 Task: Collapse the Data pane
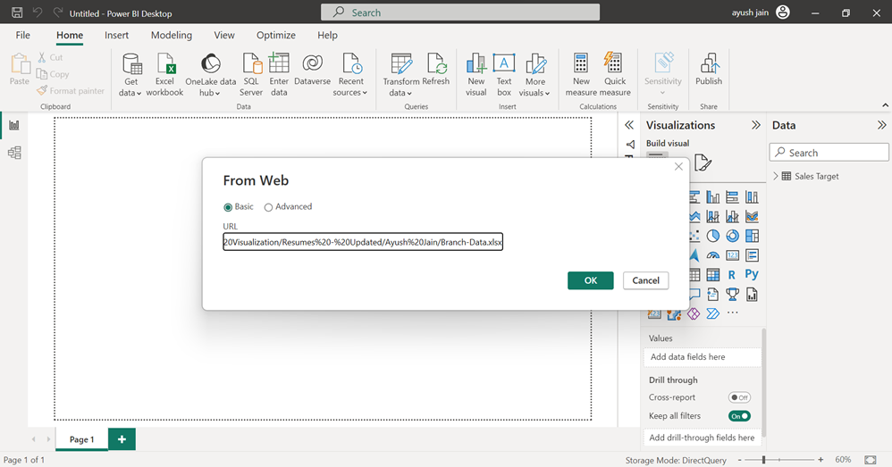click(882, 125)
